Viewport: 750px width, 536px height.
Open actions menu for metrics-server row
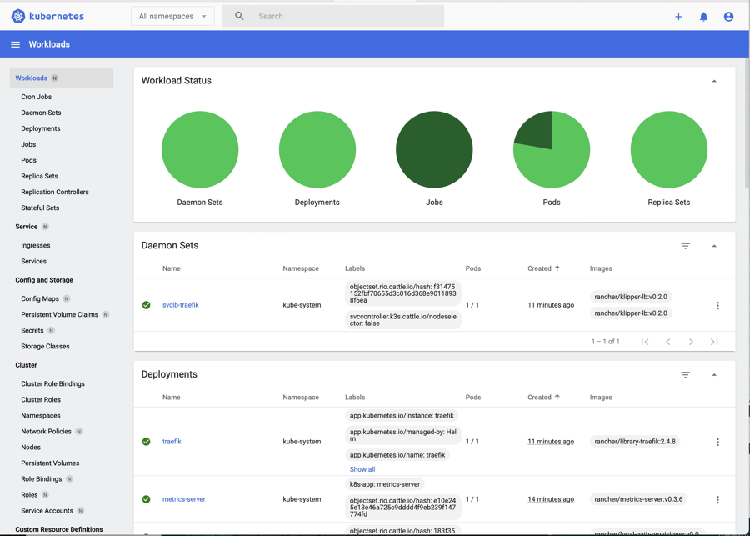(717, 499)
